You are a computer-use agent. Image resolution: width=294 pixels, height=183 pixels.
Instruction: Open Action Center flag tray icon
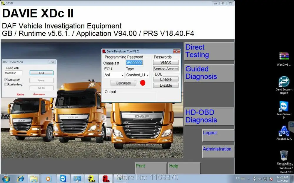click(271, 179)
